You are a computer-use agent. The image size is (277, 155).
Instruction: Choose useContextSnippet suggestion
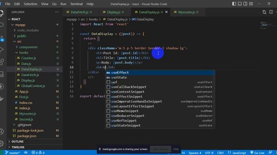160,92
